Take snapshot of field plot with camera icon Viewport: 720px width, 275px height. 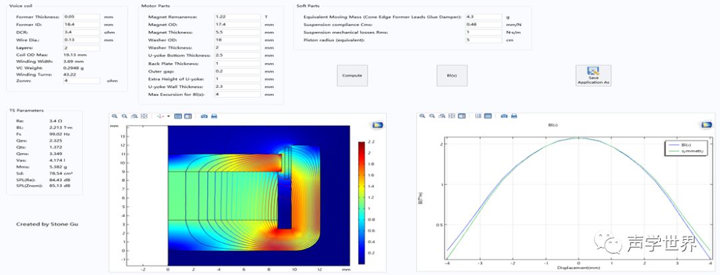[x=204, y=116]
